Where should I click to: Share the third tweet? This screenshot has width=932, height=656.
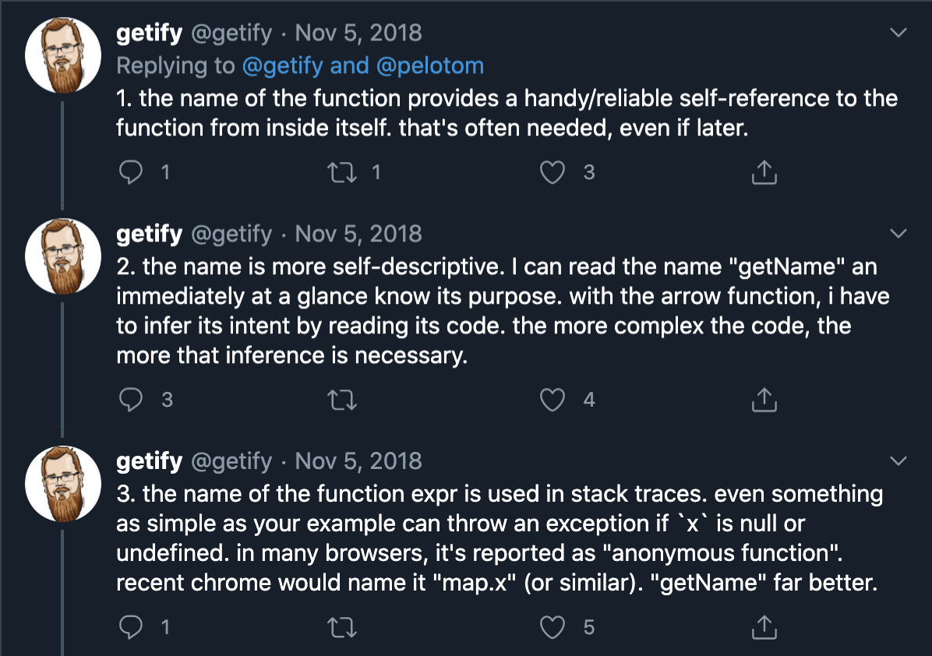click(x=764, y=627)
